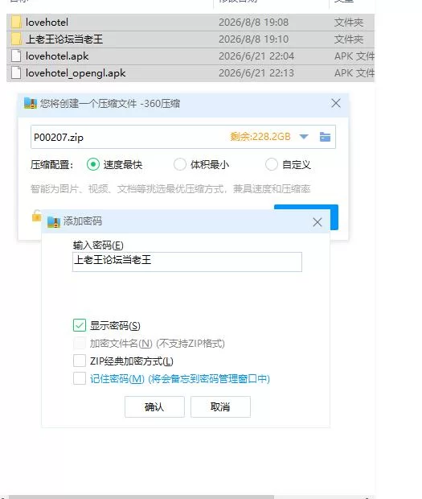The height and width of the screenshot is (499, 422).
Task: Uncheck the 显示密码 checkbox
Action: [80, 325]
